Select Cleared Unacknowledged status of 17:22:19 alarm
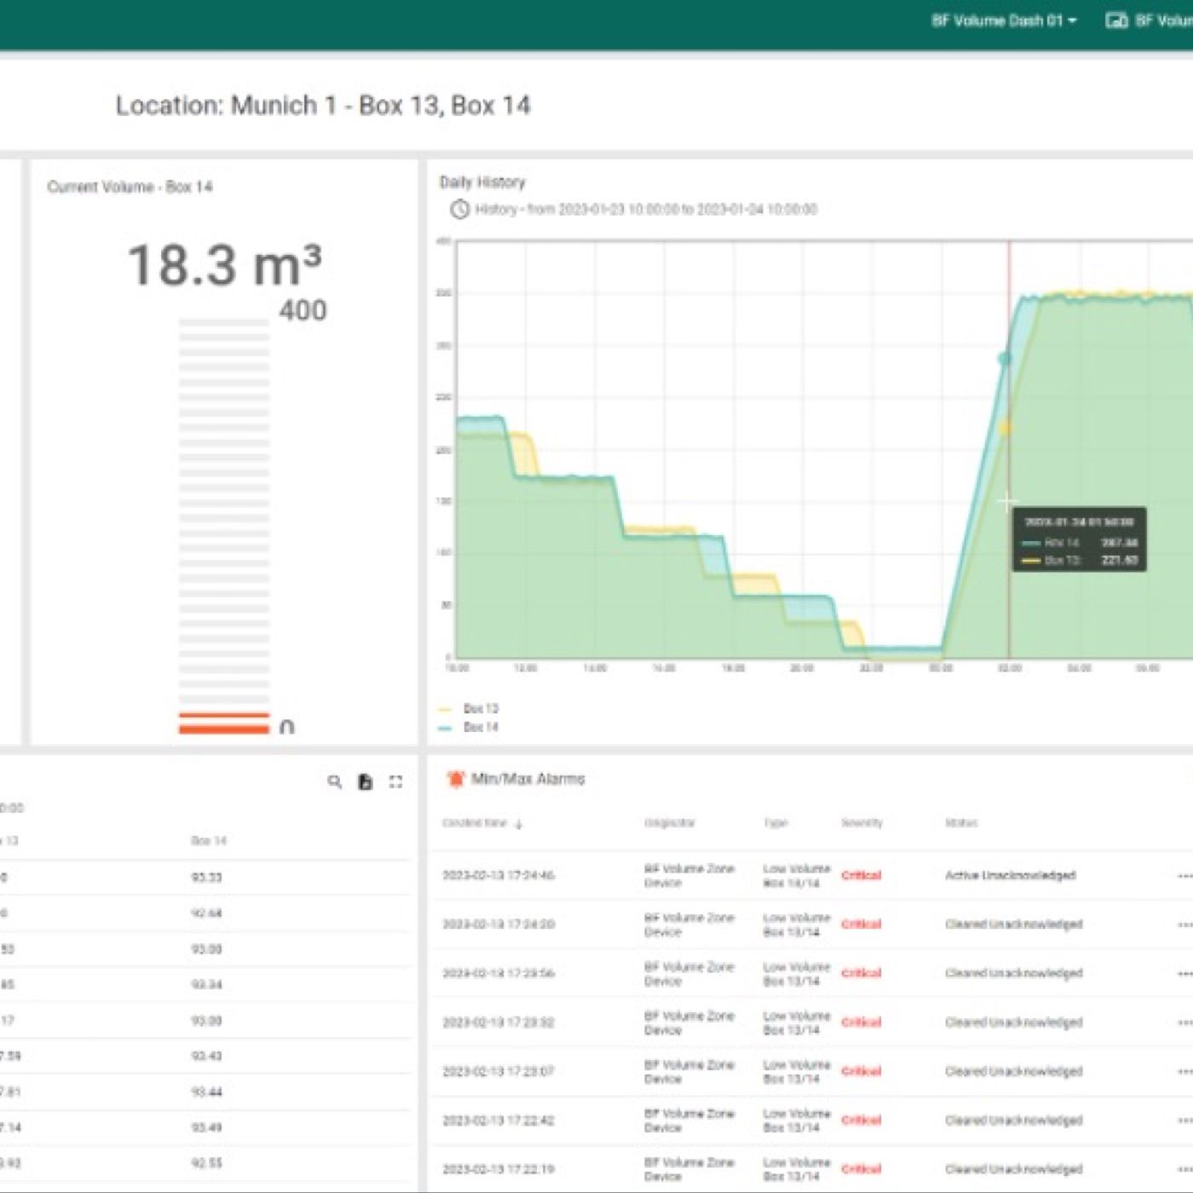 point(1014,1169)
